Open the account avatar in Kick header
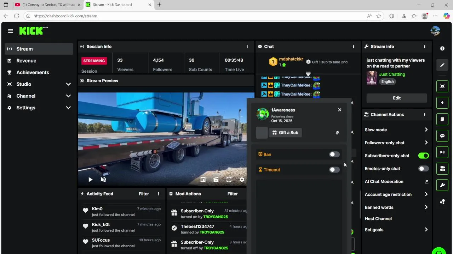Viewport: 453px width, 254px height. [435, 31]
